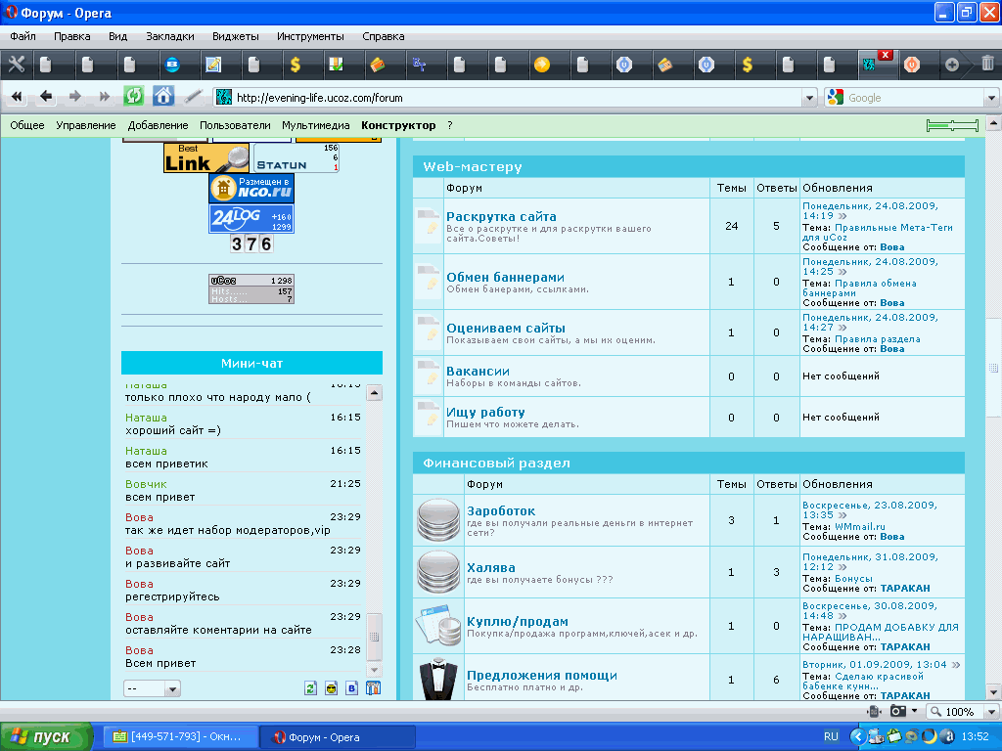Click the Back arrow in the navigation bar
Viewport: 1002px width, 751px height.
(45, 97)
